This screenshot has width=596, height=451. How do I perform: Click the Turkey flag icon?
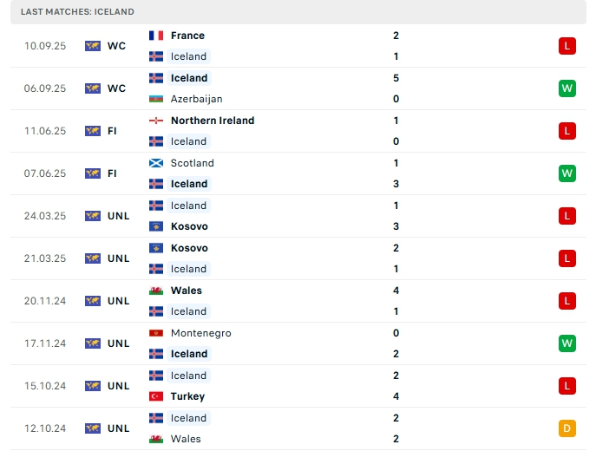click(156, 396)
